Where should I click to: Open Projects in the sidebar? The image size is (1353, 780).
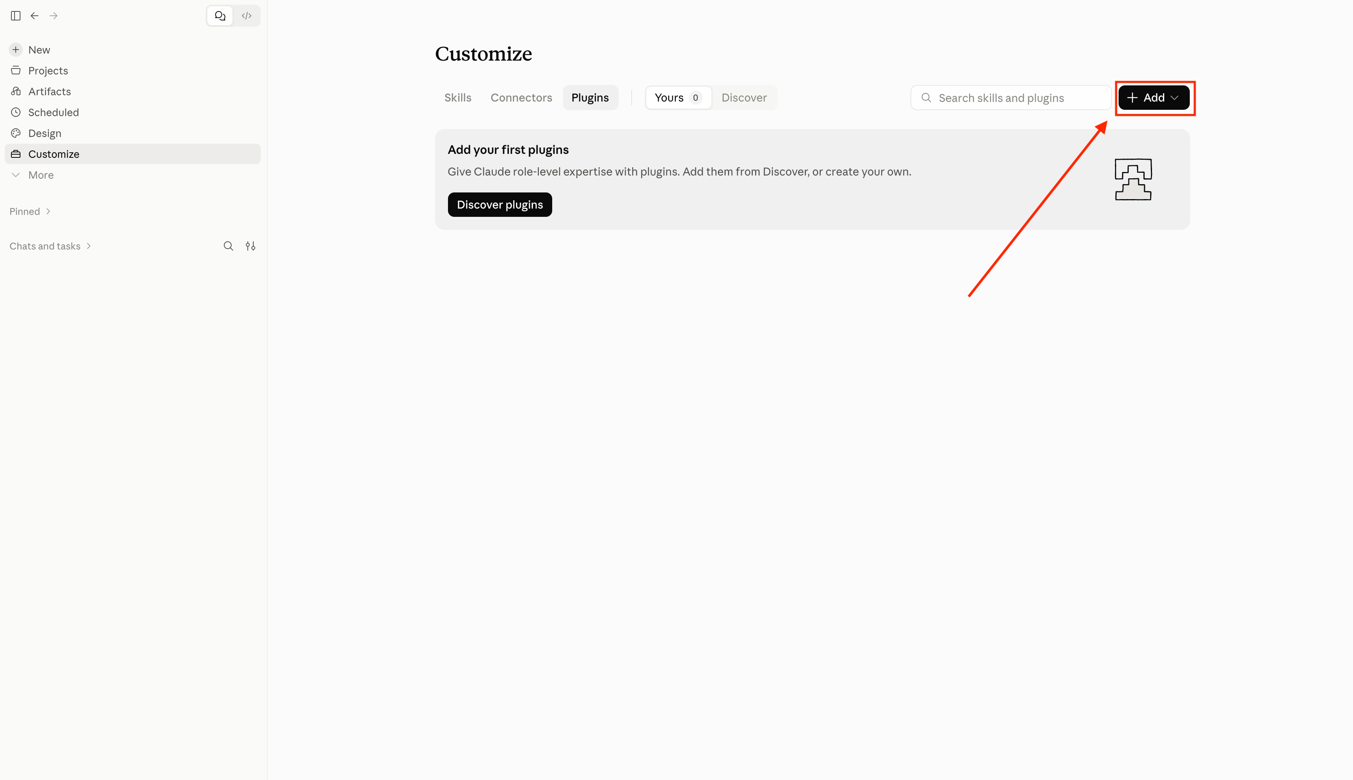point(133,71)
